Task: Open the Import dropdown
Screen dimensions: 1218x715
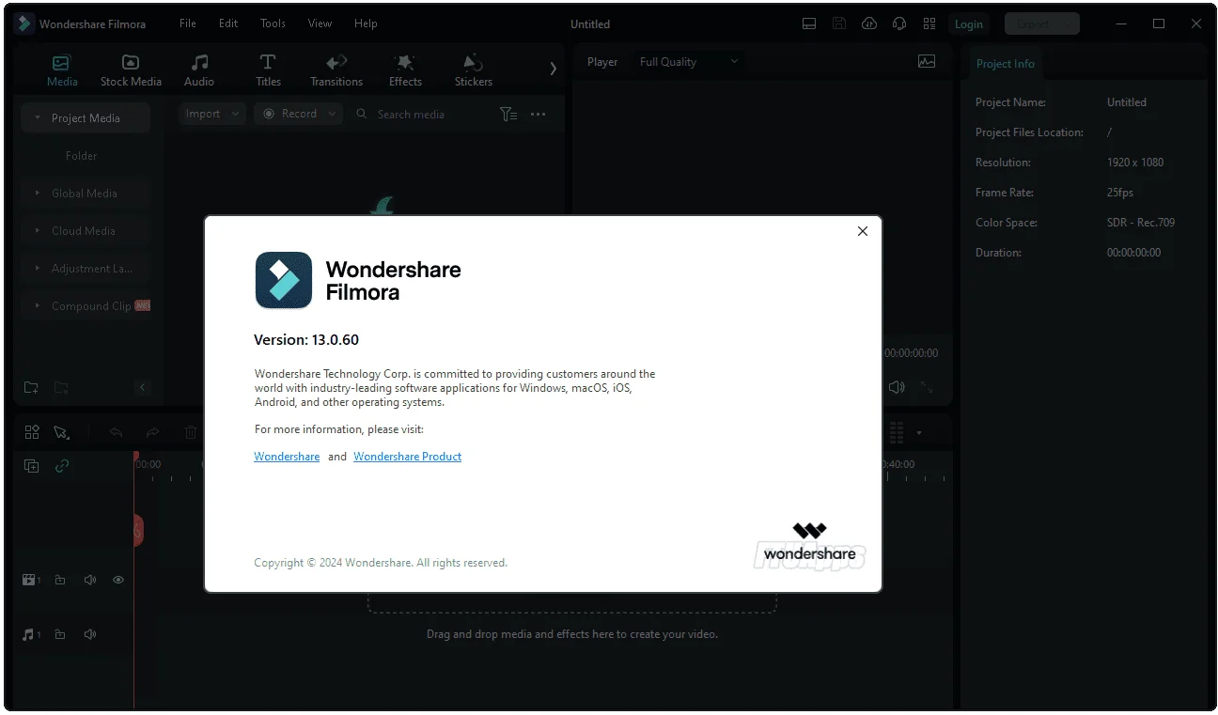Action: click(211, 114)
